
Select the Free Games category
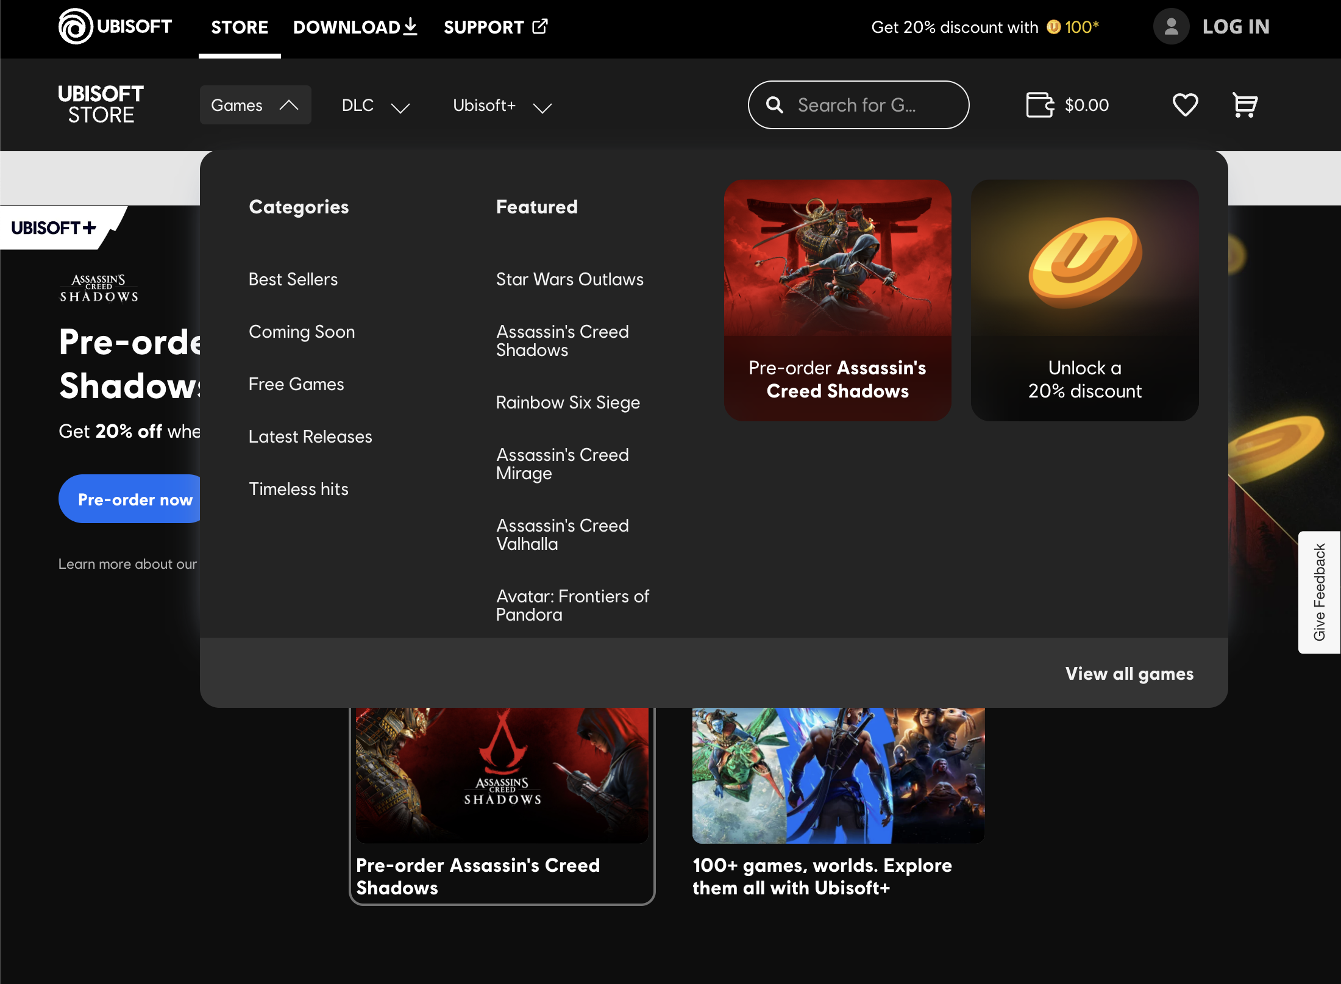[296, 384]
